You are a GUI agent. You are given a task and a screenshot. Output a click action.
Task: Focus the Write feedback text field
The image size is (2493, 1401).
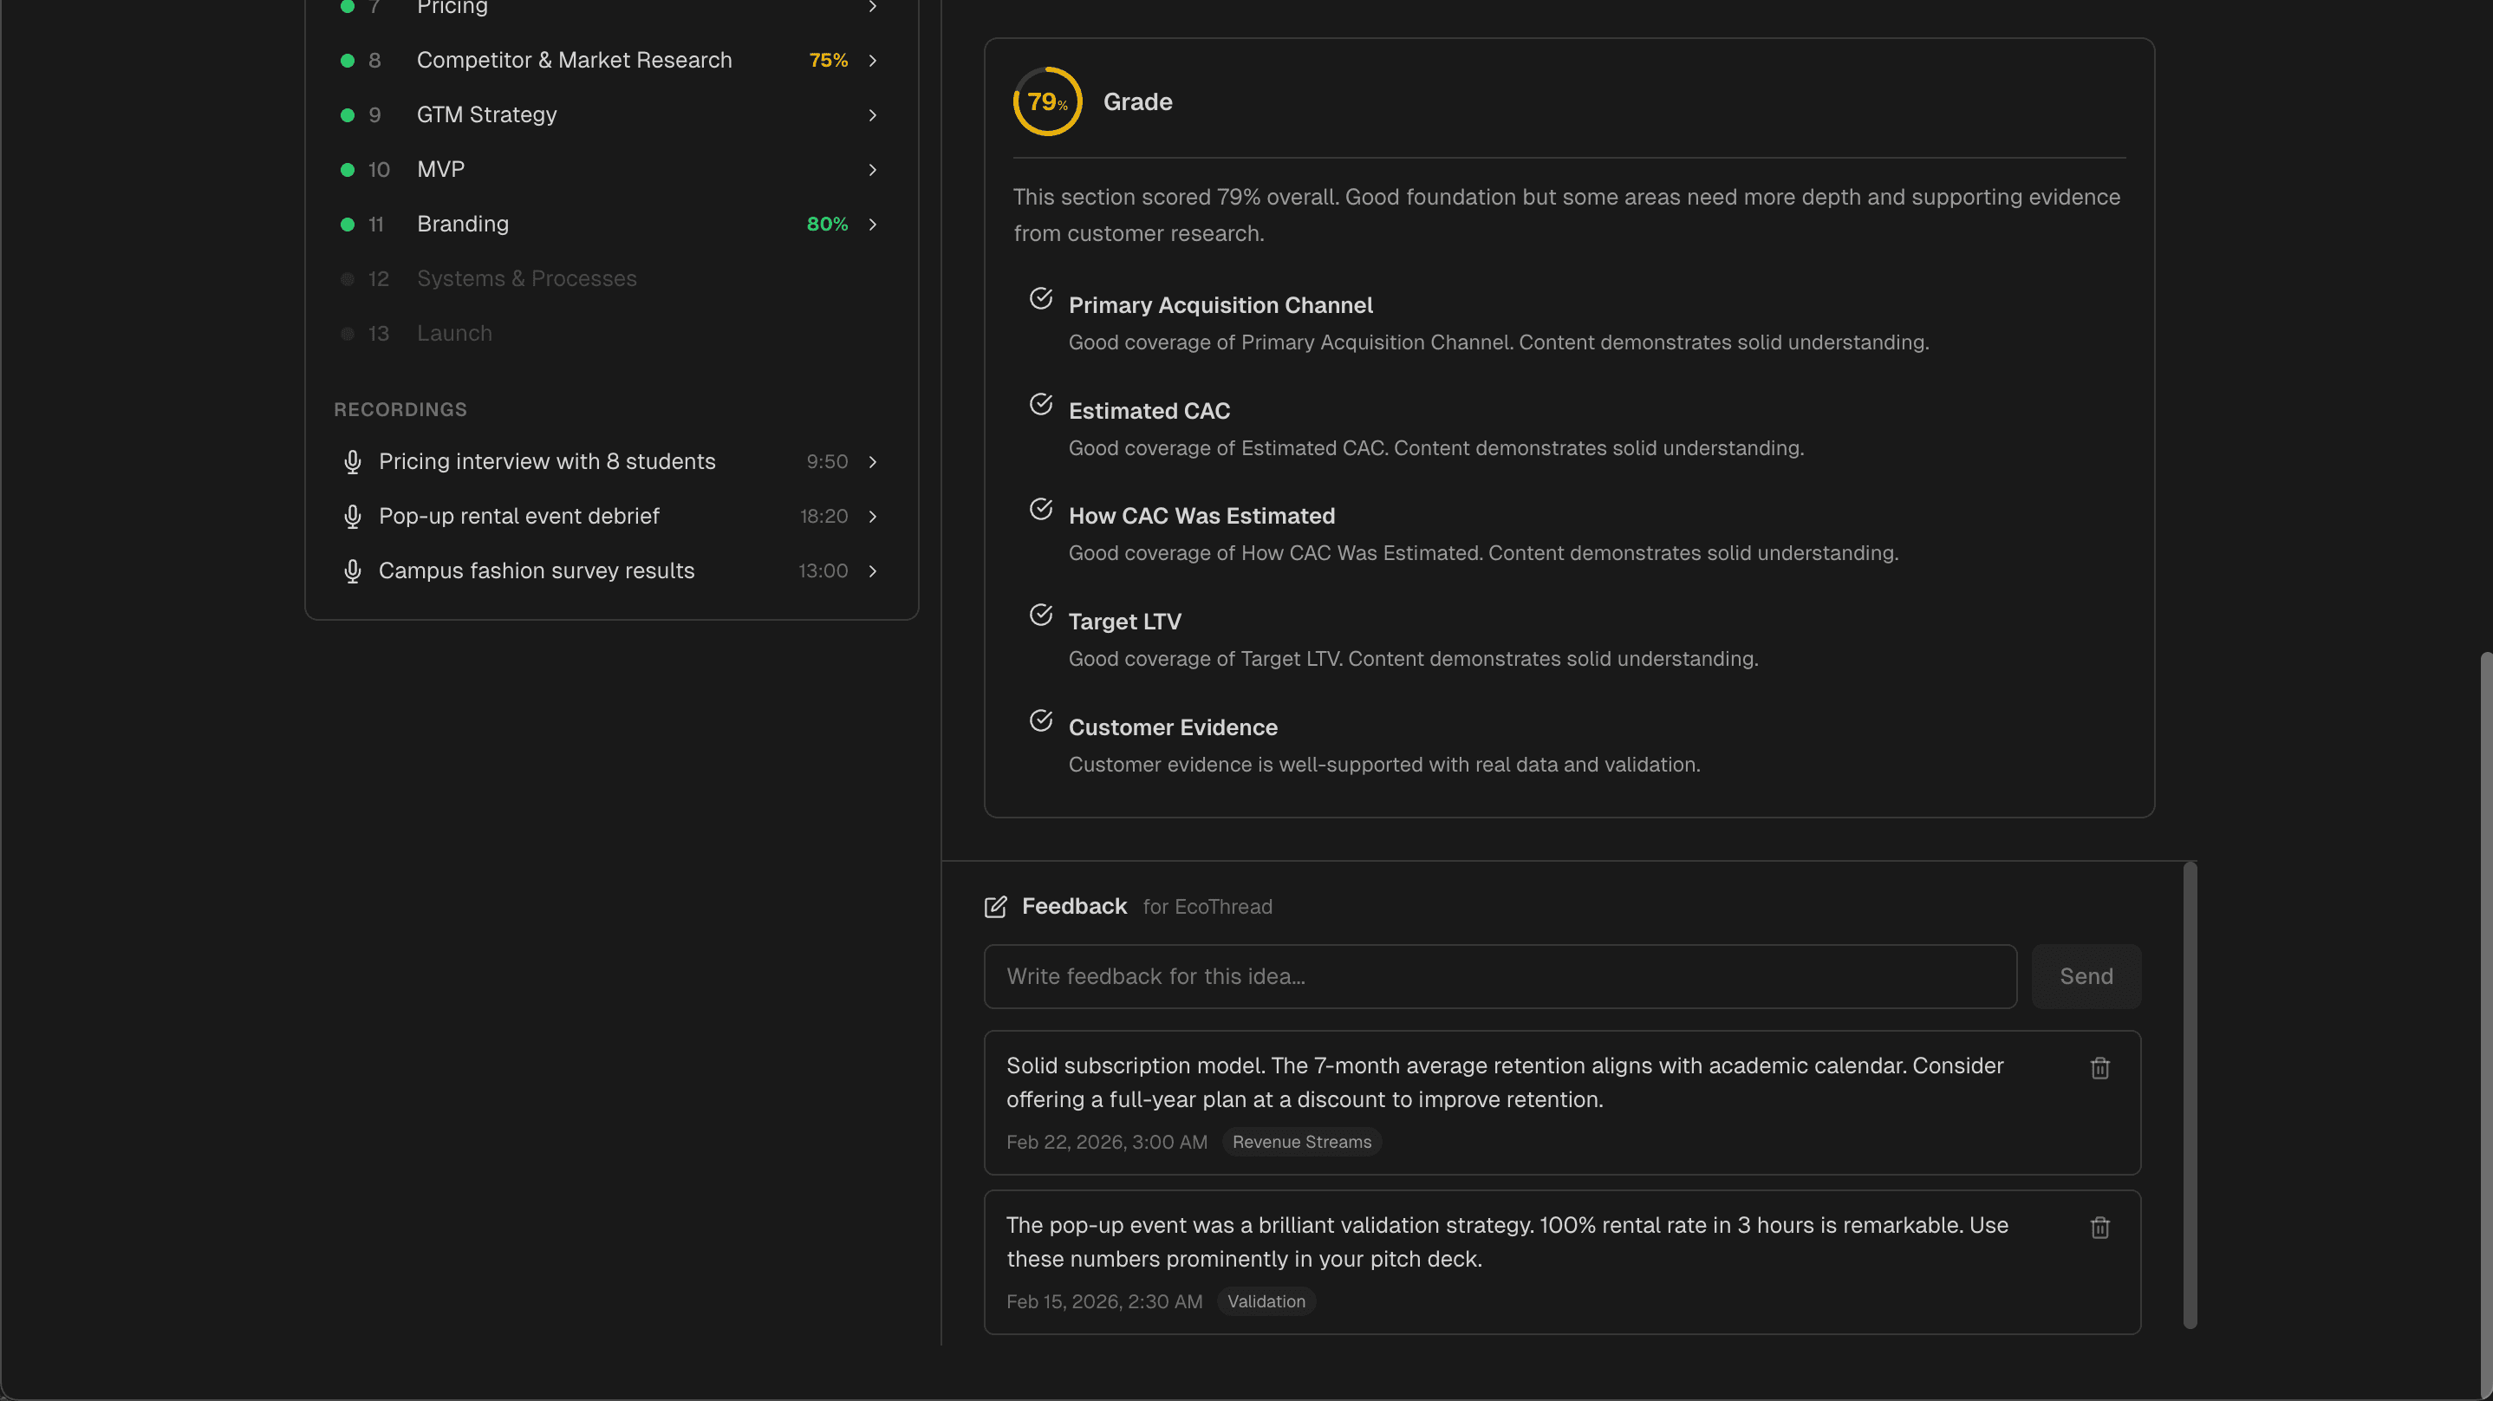(1499, 976)
